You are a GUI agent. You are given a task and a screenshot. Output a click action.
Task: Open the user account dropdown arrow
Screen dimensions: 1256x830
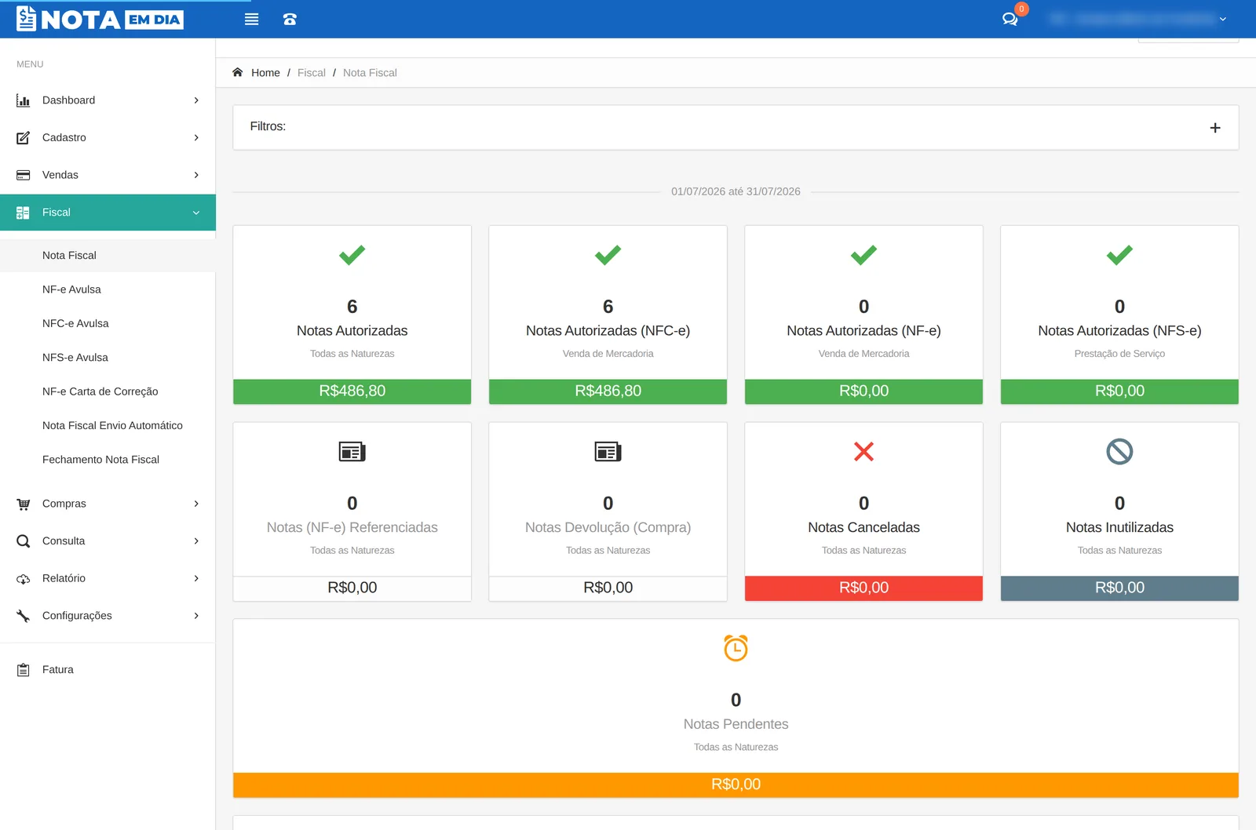click(1222, 19)
